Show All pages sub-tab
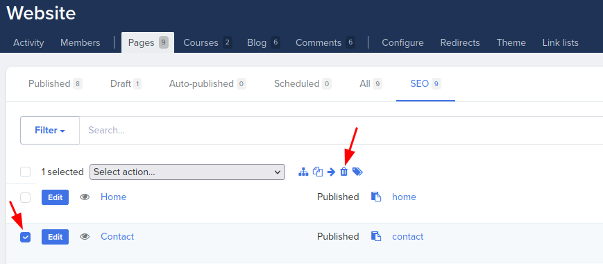 pos(371,84)
